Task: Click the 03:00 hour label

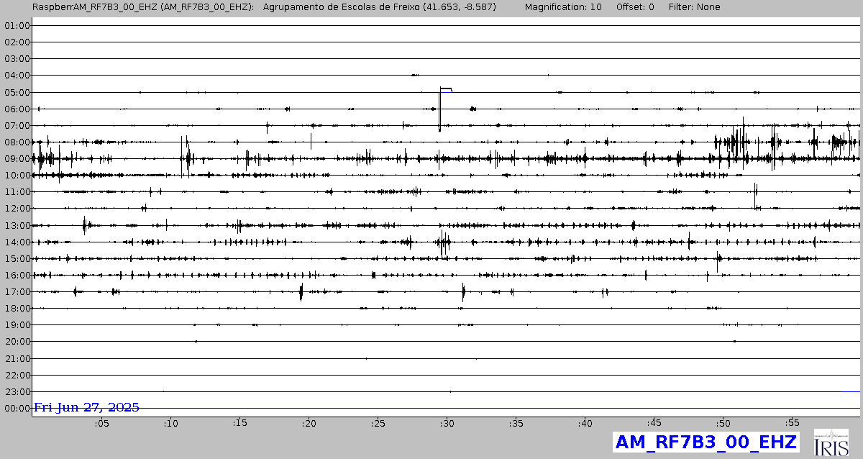Action: click(17, 59)
